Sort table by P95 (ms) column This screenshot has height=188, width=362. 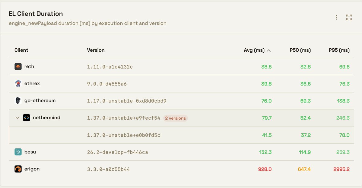coord(339,50)
